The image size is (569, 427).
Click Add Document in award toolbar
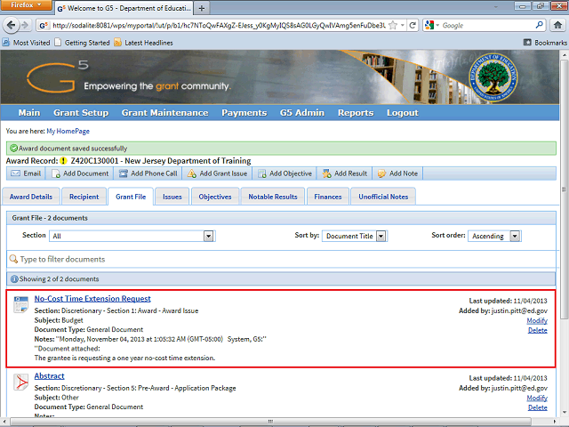click(80, 173)
